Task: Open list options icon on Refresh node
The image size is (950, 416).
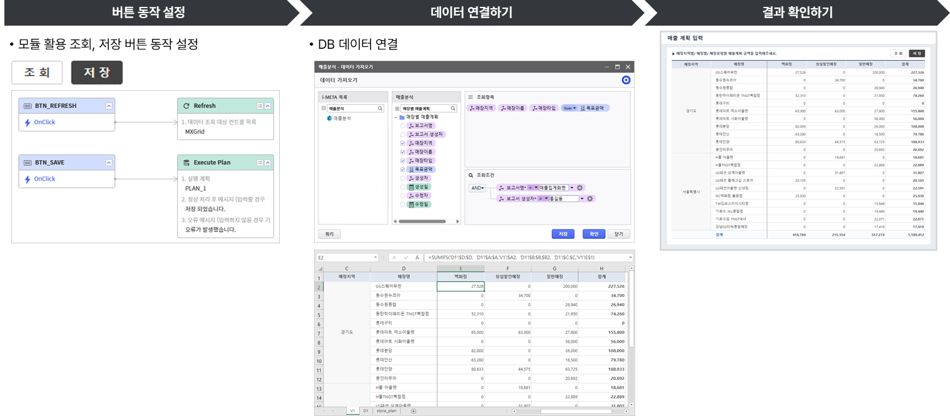Action: pyautogui.click(x=260, y=106)
